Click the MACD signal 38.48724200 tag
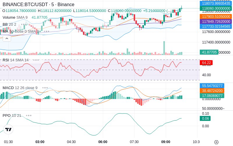 pos(212,91)
